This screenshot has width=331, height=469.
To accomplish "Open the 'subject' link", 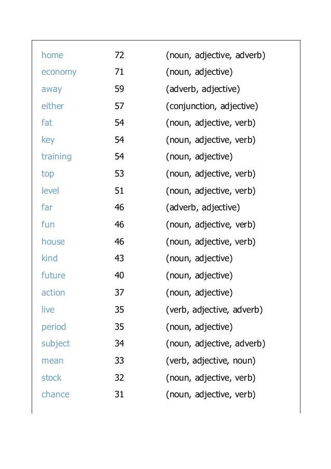I will click(x=56, y=344).
